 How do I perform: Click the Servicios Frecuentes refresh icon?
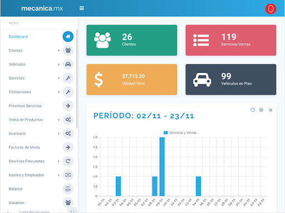click(68, 161)
